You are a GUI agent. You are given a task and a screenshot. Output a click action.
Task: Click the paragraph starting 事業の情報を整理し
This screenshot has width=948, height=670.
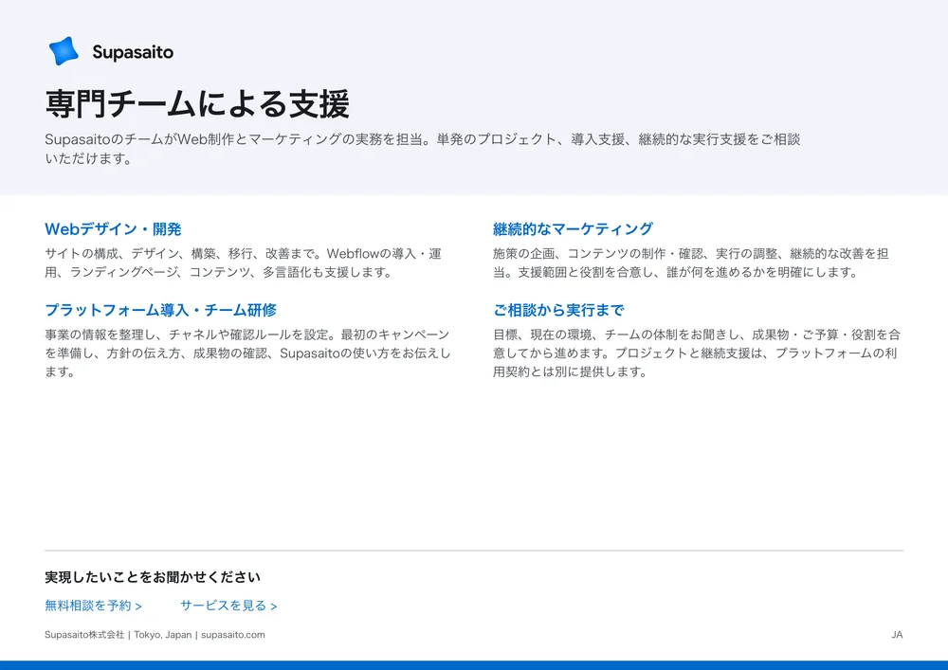(247, 353)
